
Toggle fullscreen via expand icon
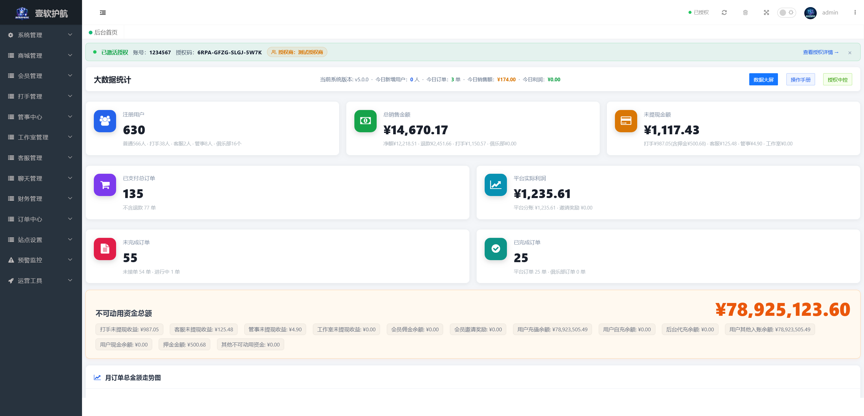(766, 12)
